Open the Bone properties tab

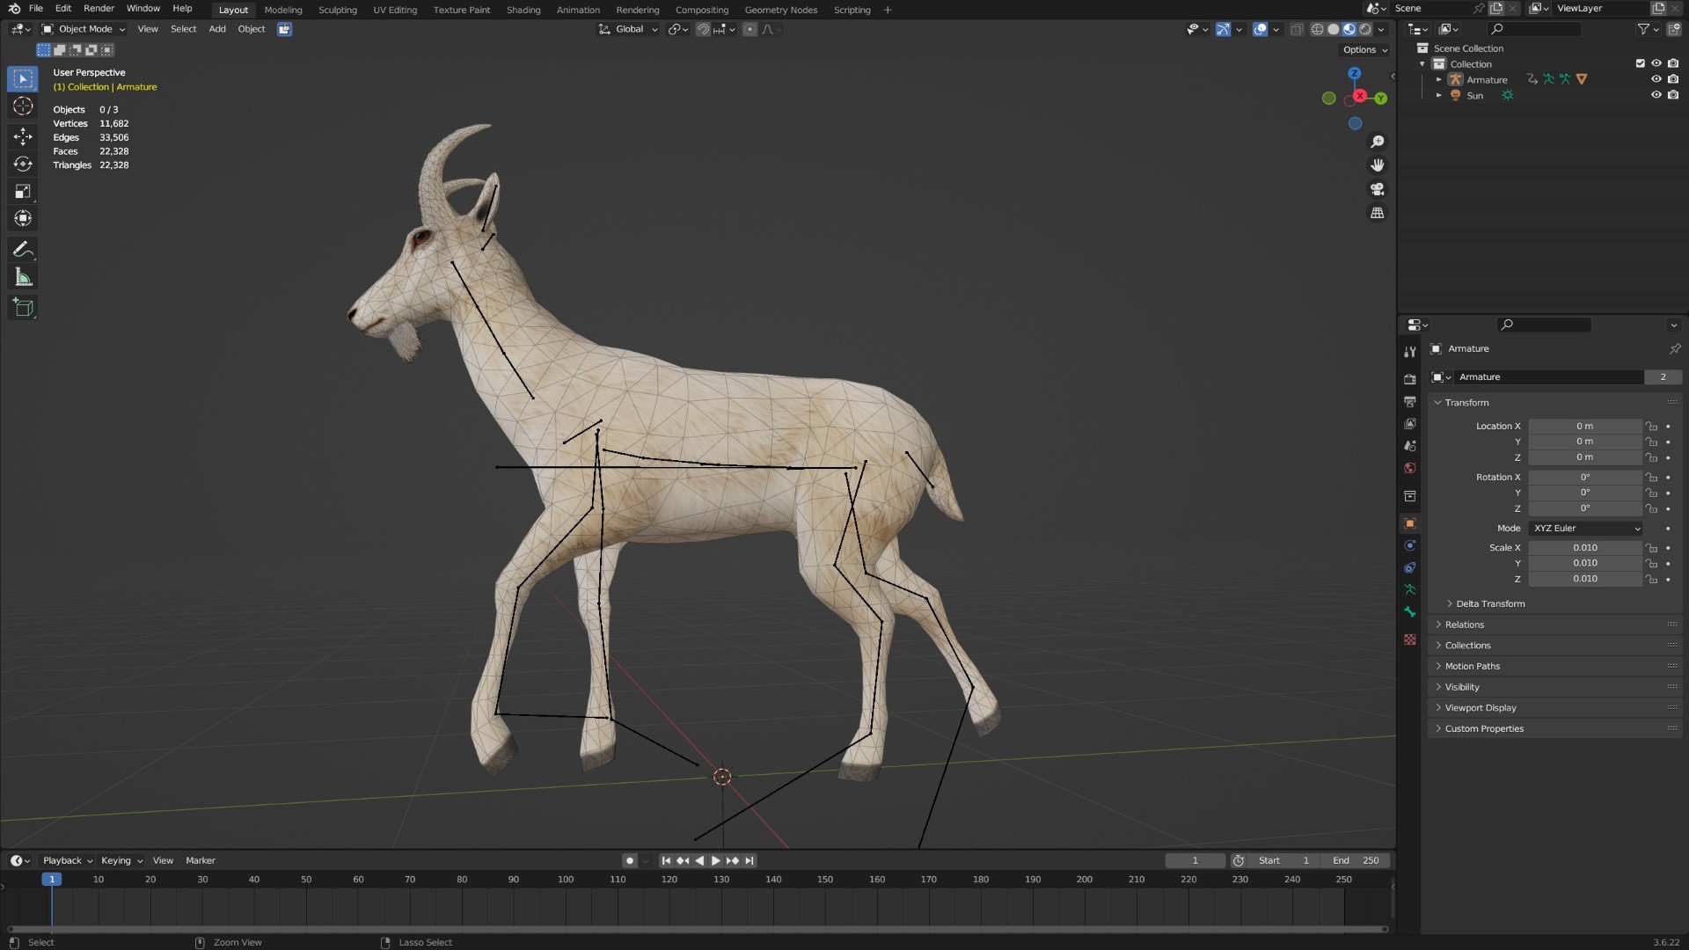(1410, 612)
